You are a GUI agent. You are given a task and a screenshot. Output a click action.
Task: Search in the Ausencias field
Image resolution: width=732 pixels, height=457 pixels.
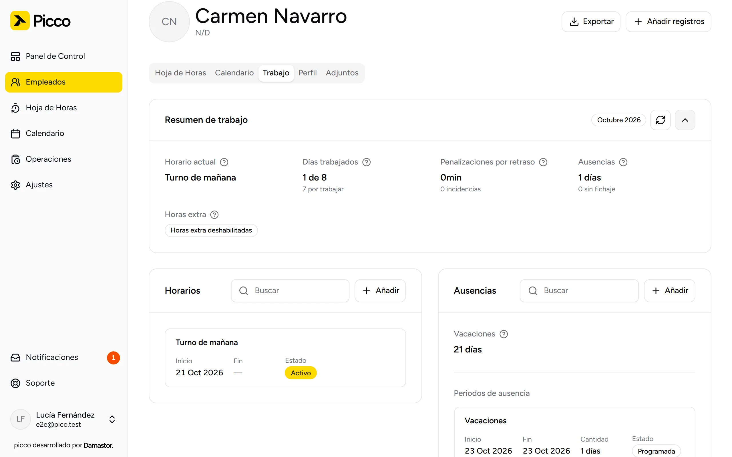[579, 290]
